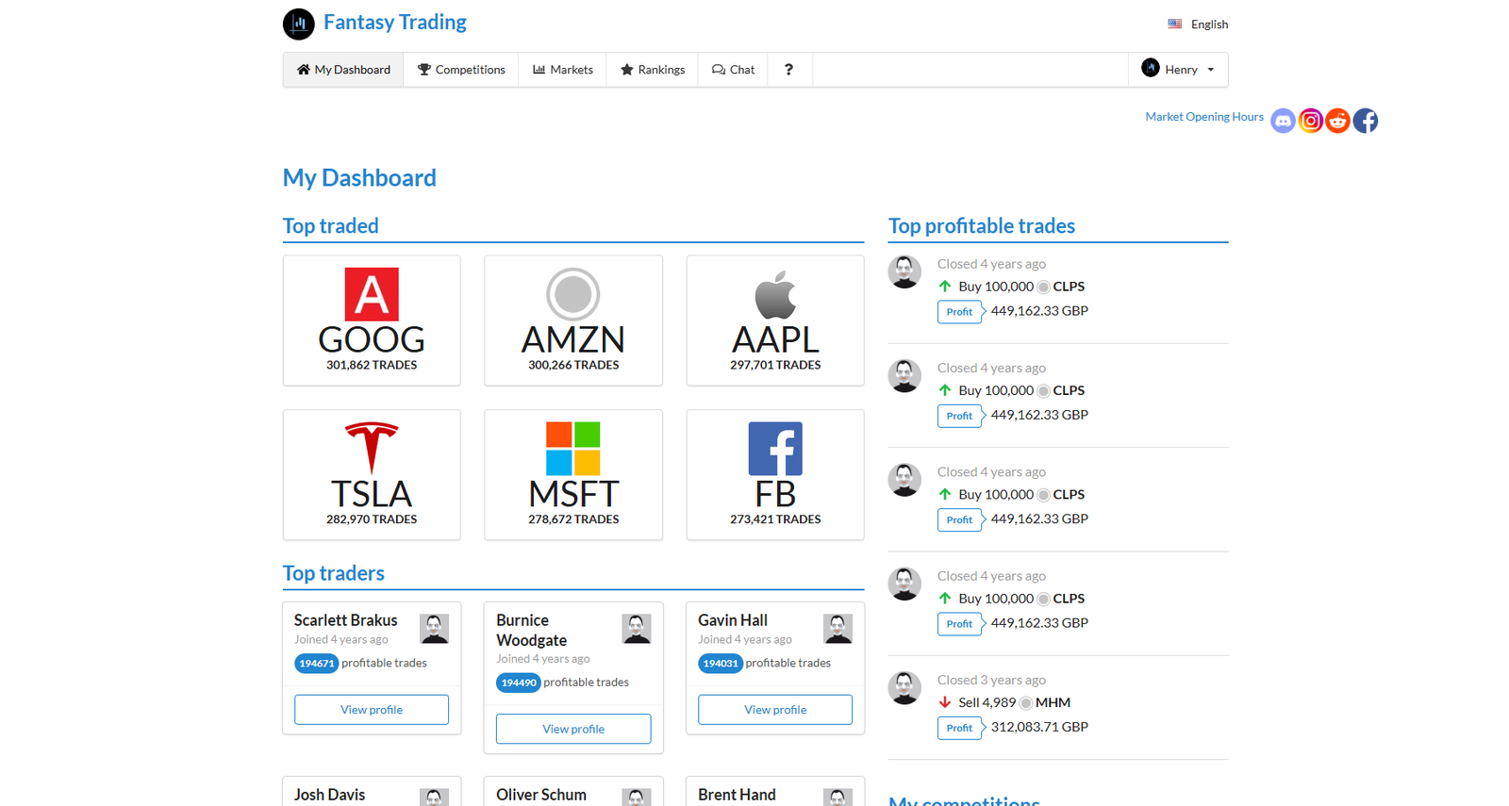Open the Facebook social icon in header
Screen dimensions: 1509x806
(1365, 121)
